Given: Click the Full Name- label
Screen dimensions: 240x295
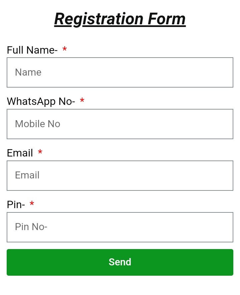Looking at the screenshot, I should pos(32,50).
